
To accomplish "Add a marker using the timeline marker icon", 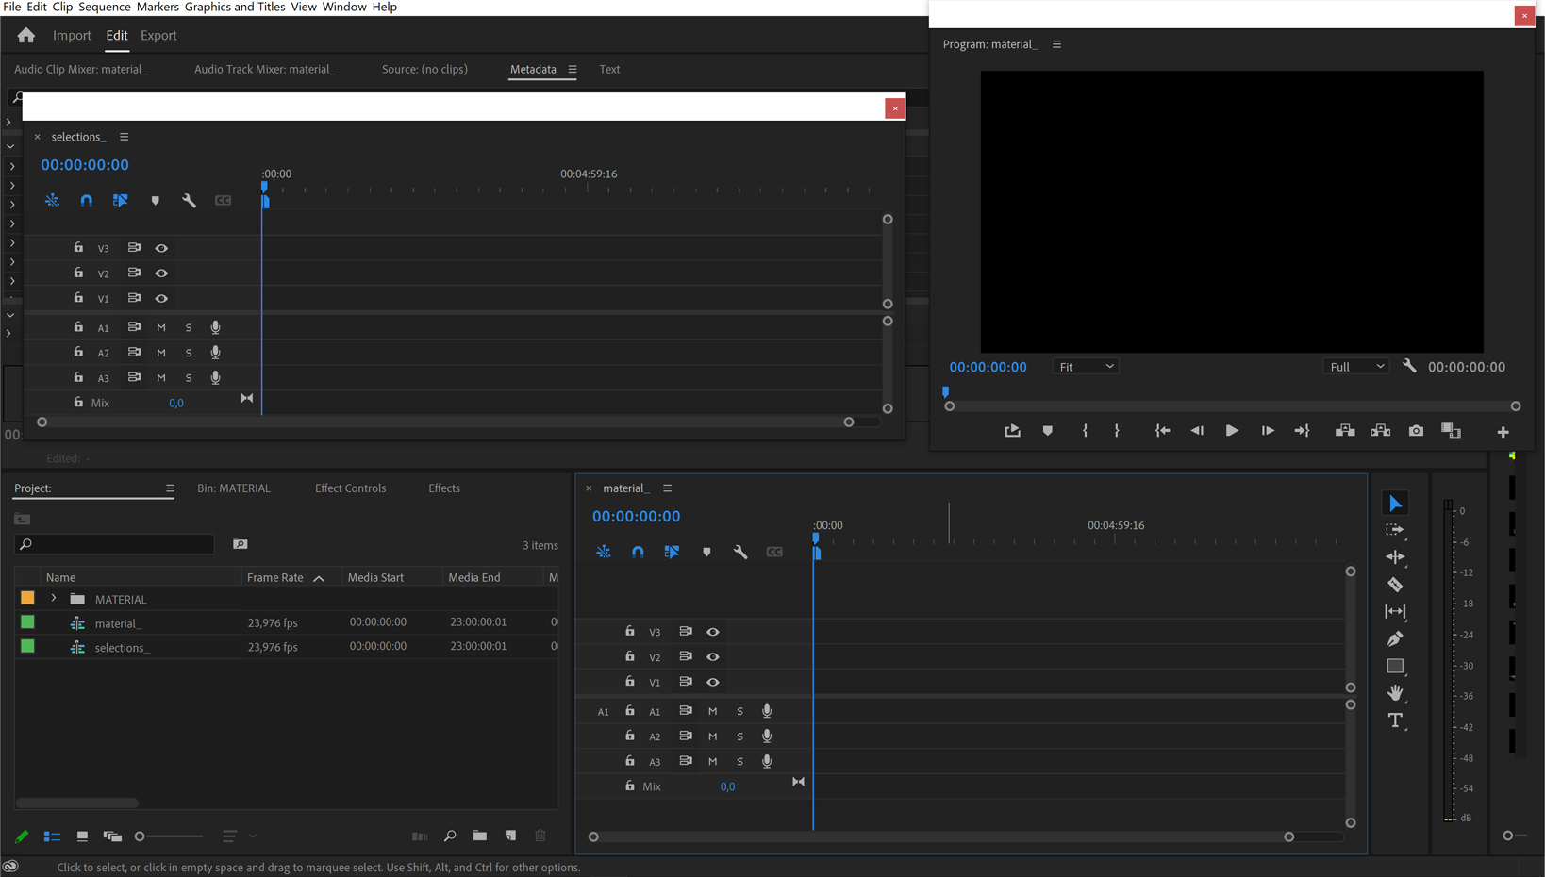I will (x=706, y=552).
